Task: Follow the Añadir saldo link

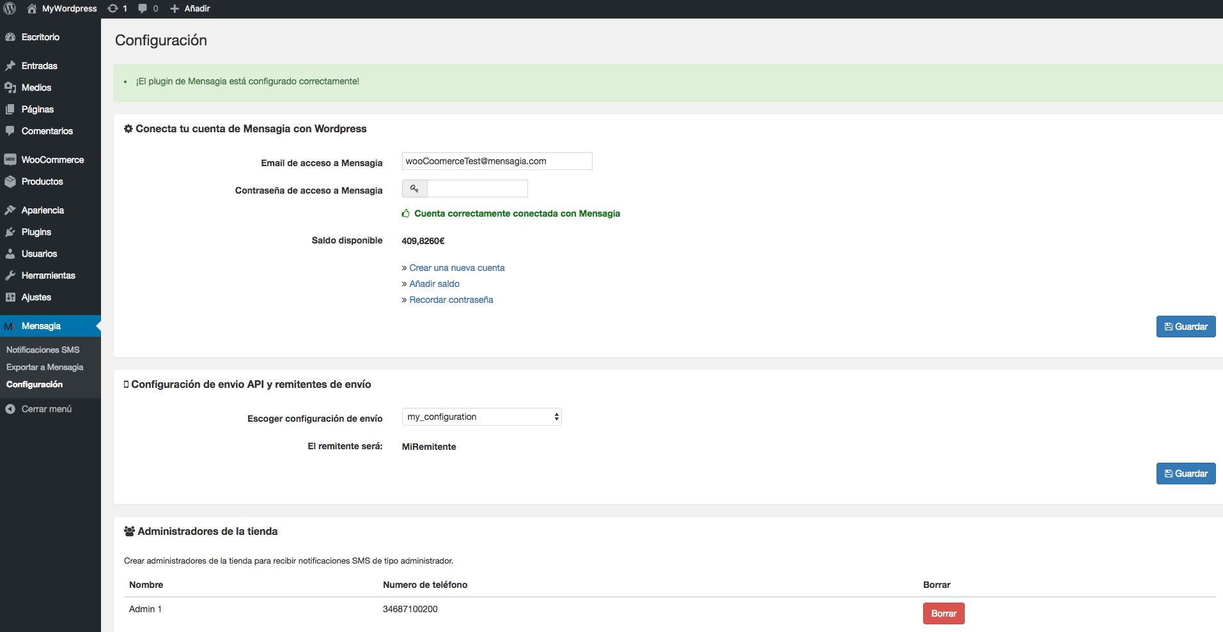Action: 434,284
